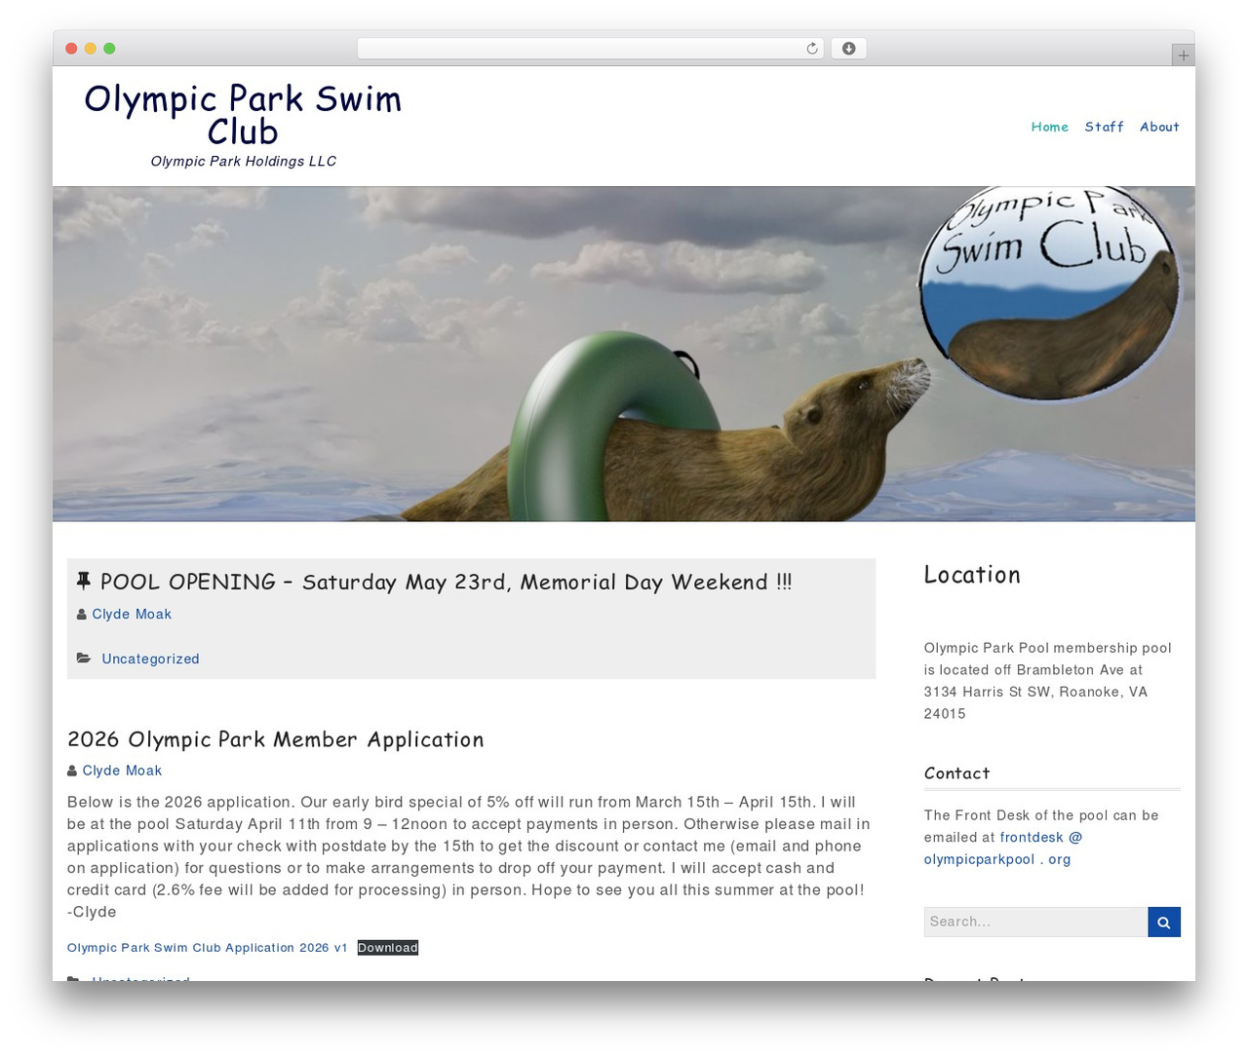The width and height of the screenshot is (1248, 1056).
Task: Click the Location sidebar heading
Action: [x=972, y=575]
